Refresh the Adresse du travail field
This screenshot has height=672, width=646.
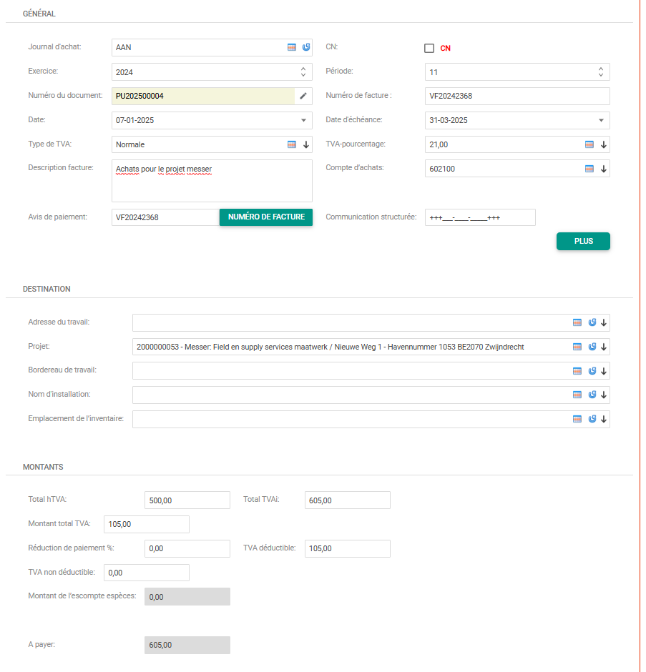point(592,322)
